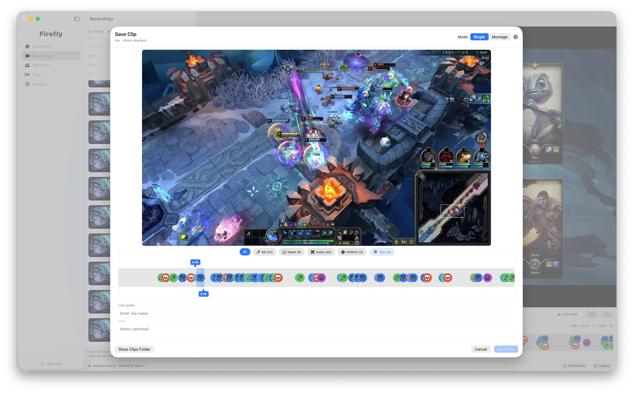Select the first purple inhibitor marker in the dialog
Image resolution: width=633 pixels, height=393 pixels.
tap(321, 278)
